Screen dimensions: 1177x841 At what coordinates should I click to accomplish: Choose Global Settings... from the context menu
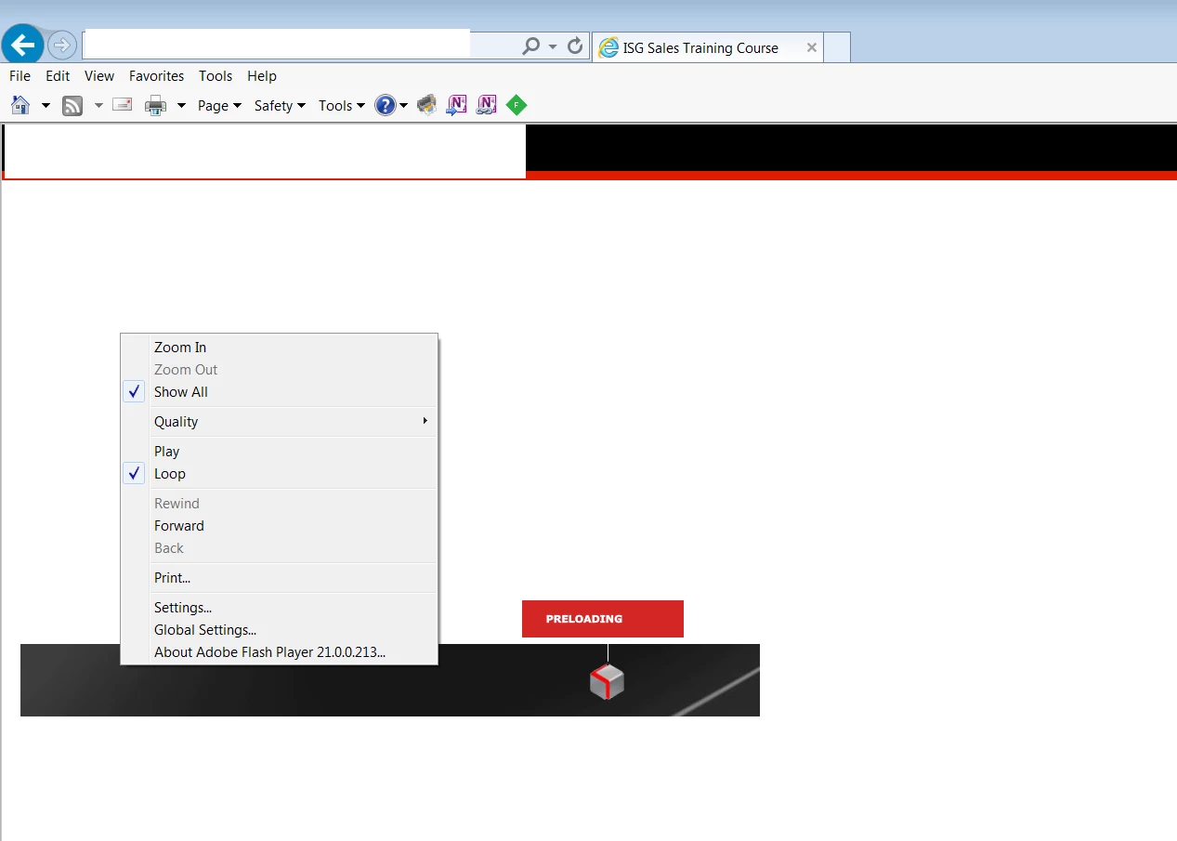click(x=279, y=630)
